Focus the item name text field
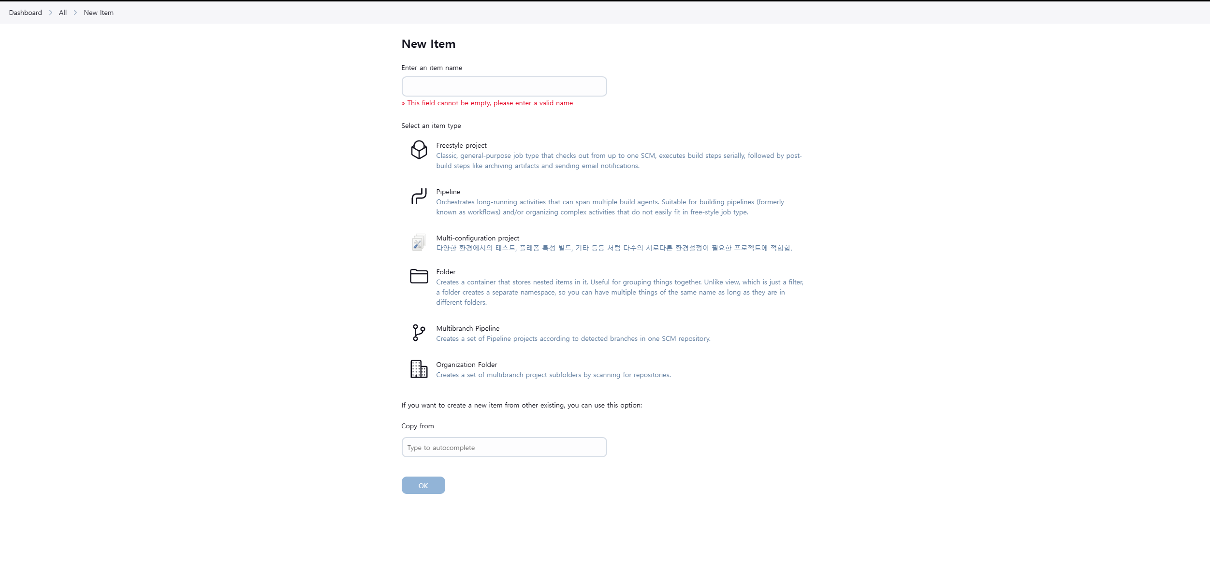This screenshot has height=577, width=1210. [x=504, y=86]
